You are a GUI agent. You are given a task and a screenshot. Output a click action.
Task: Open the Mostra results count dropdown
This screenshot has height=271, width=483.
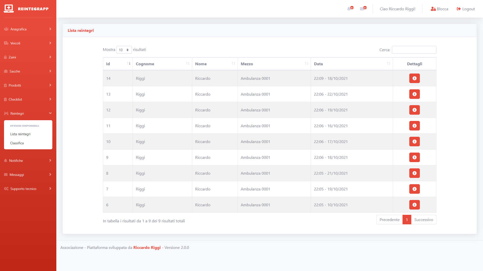124,50
